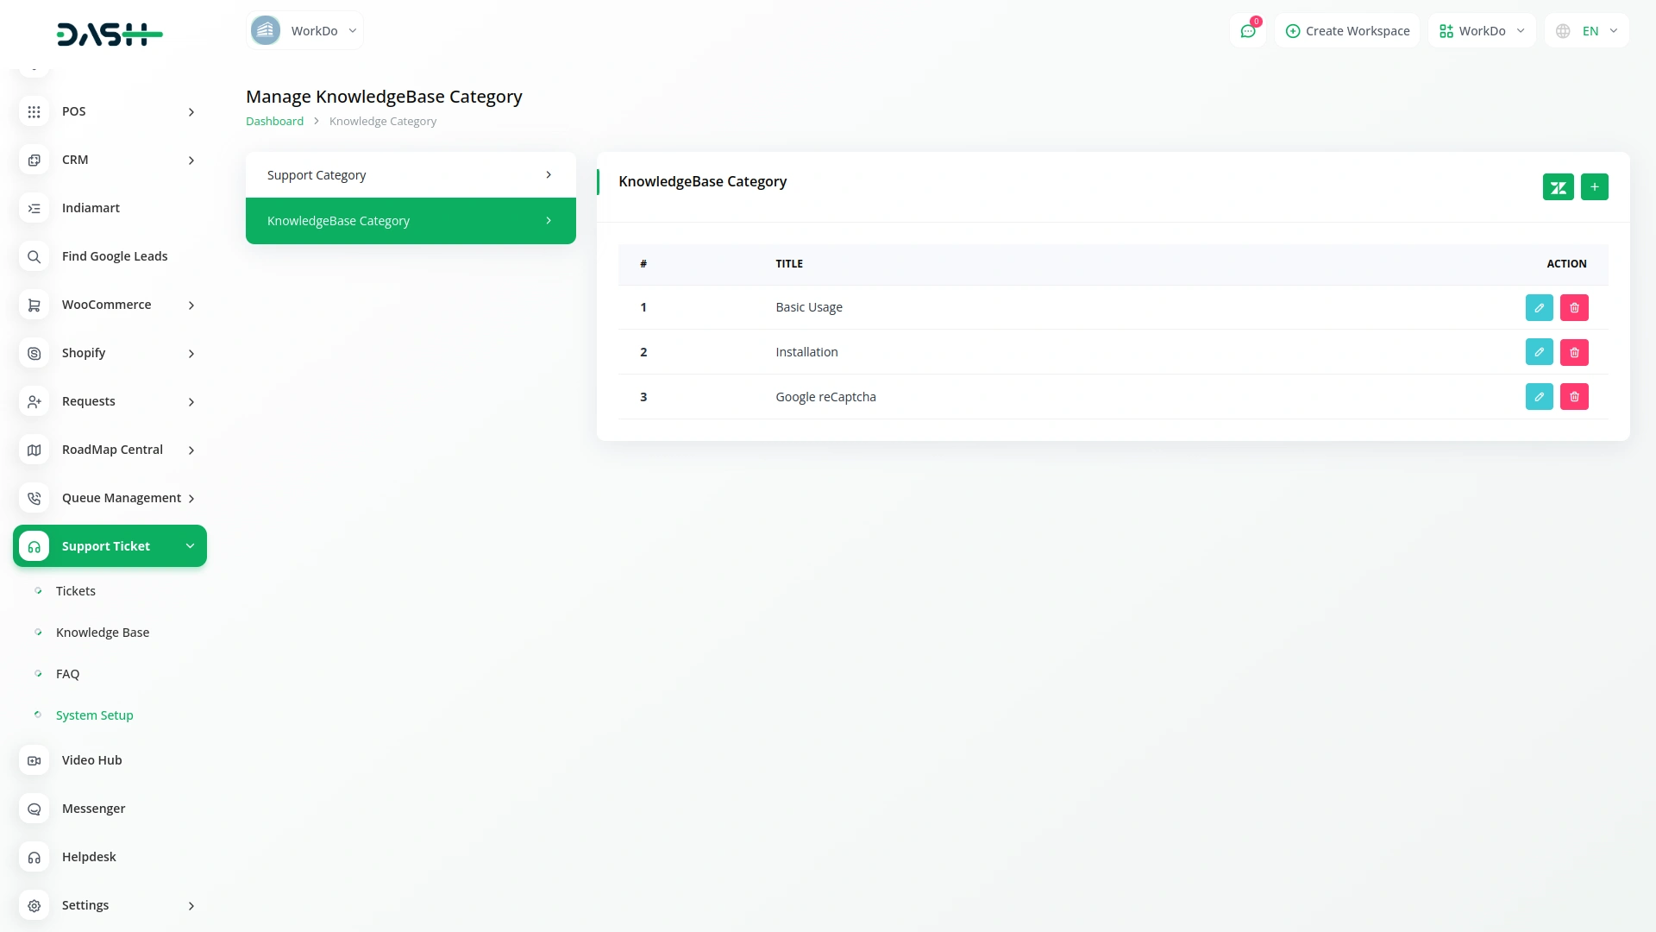Delete the Google reCaptcha category row

click(x=1574, y=396)
